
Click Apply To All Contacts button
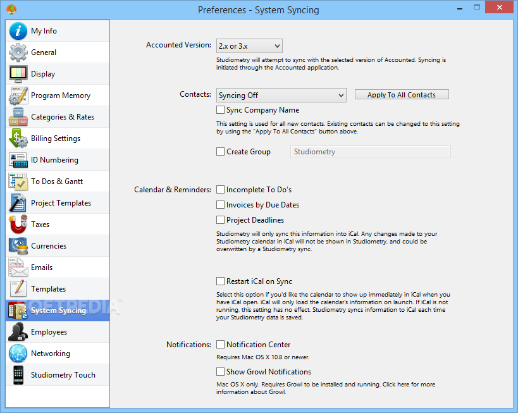pyautogui.click(x=402, y=94)
